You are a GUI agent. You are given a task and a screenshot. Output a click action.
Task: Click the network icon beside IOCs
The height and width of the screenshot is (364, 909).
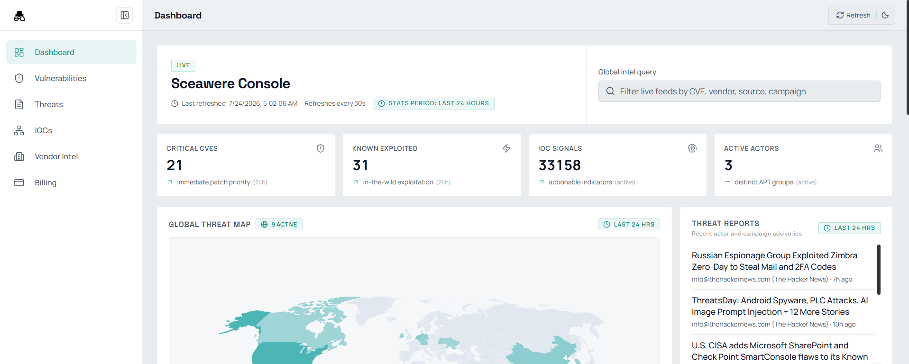[x=19, y=130]
